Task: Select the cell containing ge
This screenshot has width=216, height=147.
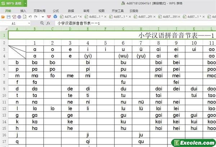Action: (x=70, y=115)
